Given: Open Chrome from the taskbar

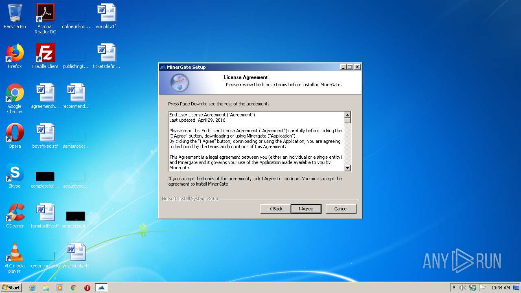Looking at the screenshot, I should pyautogui.click(x=74, y=288).
